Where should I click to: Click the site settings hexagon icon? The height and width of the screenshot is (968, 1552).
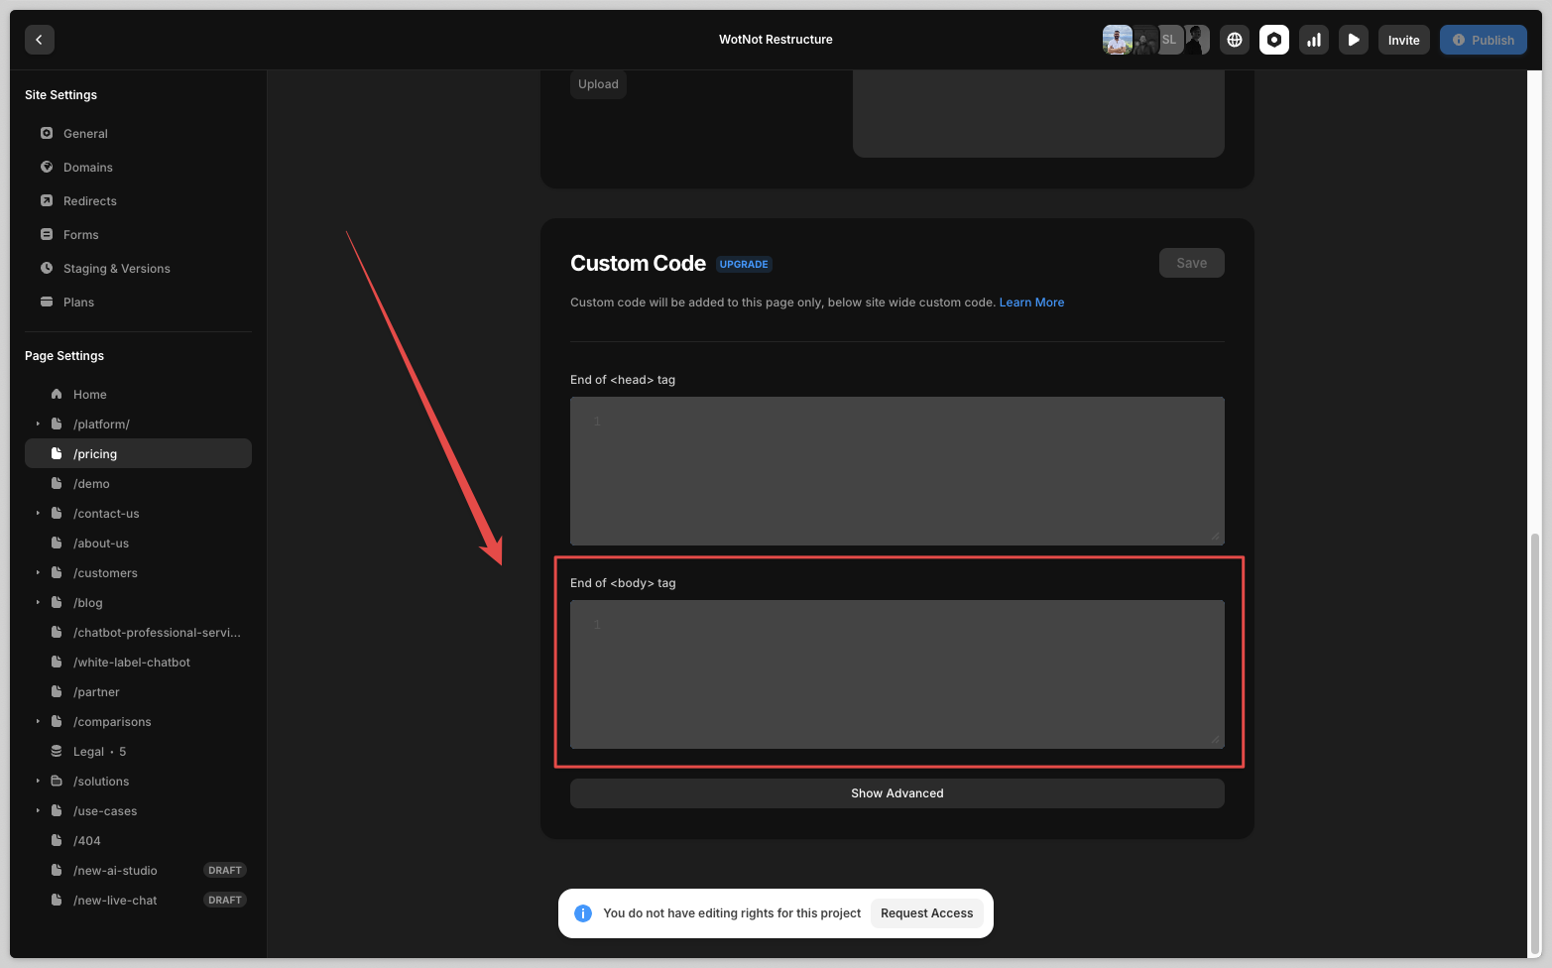[1274, 40]
